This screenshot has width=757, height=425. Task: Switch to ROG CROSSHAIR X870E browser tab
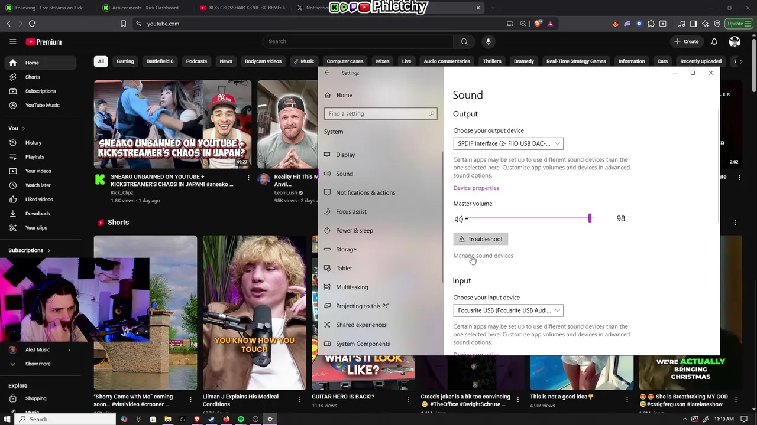tap(242, 8)
